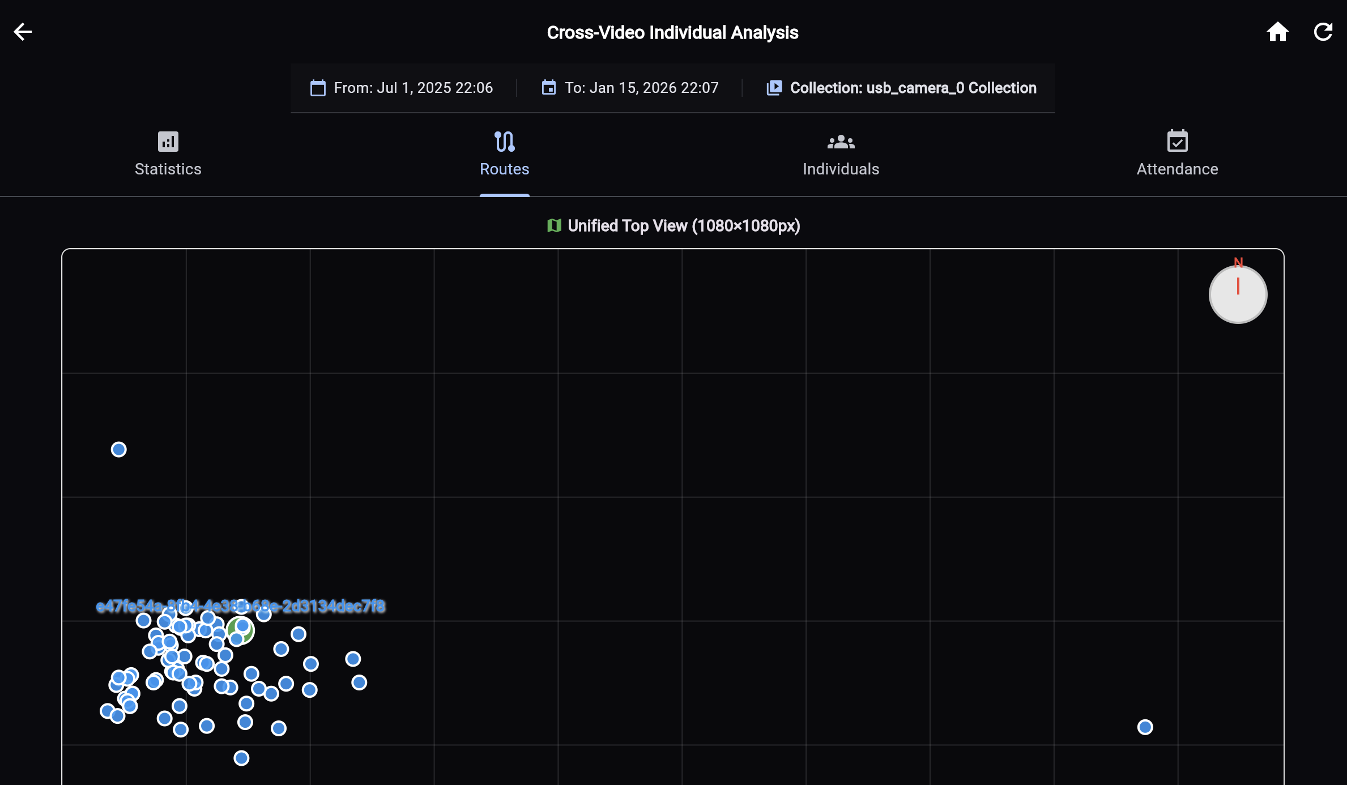Click the Individuals tab label

click(841, 168)
